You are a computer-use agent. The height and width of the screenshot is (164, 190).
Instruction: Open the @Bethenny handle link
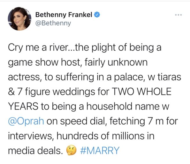click(x=53, y=23)
